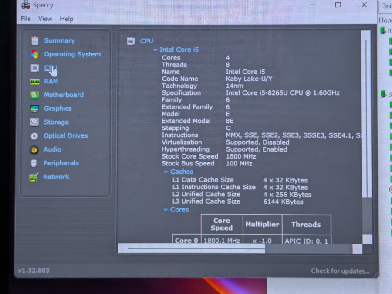This screenshot has width=392, height=294.
Task: Minimize the Speccy window
Action: coord(312,5)
